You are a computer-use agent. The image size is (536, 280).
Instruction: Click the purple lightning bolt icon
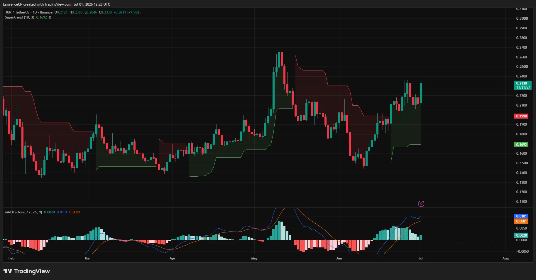pos(421,204)
